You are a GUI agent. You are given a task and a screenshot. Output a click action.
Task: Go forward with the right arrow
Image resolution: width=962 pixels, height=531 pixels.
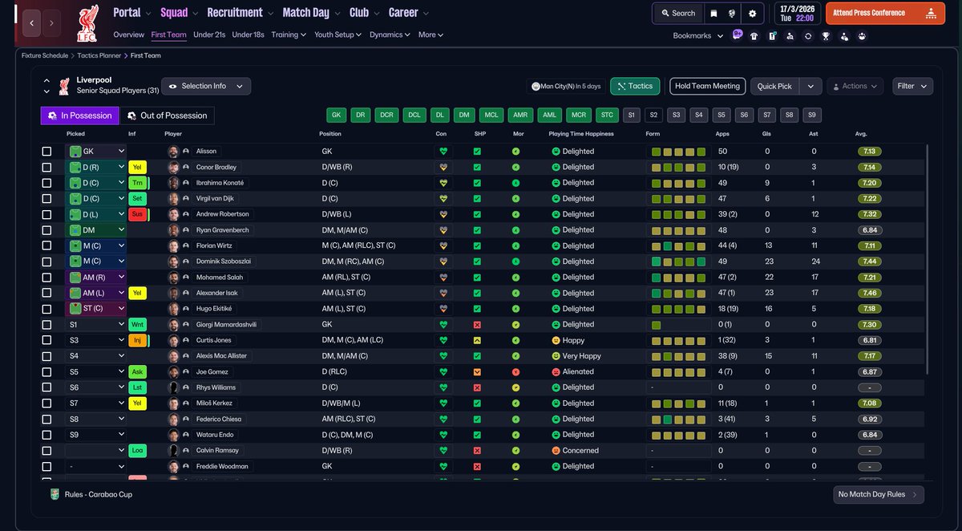(x=51, y=23)
